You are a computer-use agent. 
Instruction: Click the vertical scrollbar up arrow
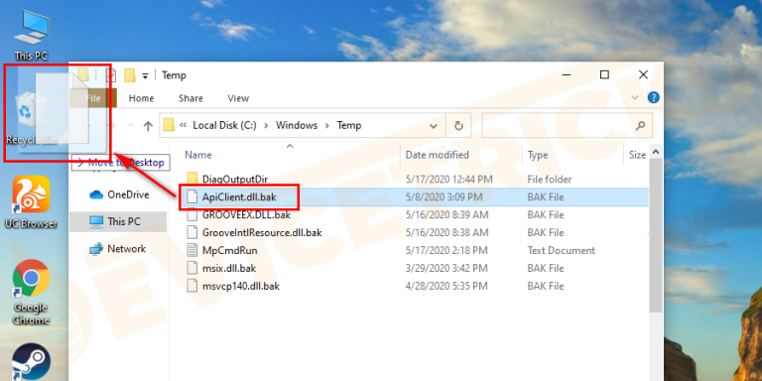tap(656, 152)
